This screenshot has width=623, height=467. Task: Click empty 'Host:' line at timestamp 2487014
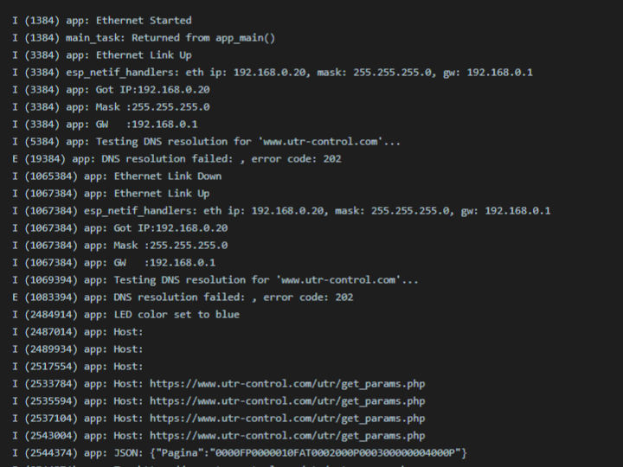tap(78, 331)
